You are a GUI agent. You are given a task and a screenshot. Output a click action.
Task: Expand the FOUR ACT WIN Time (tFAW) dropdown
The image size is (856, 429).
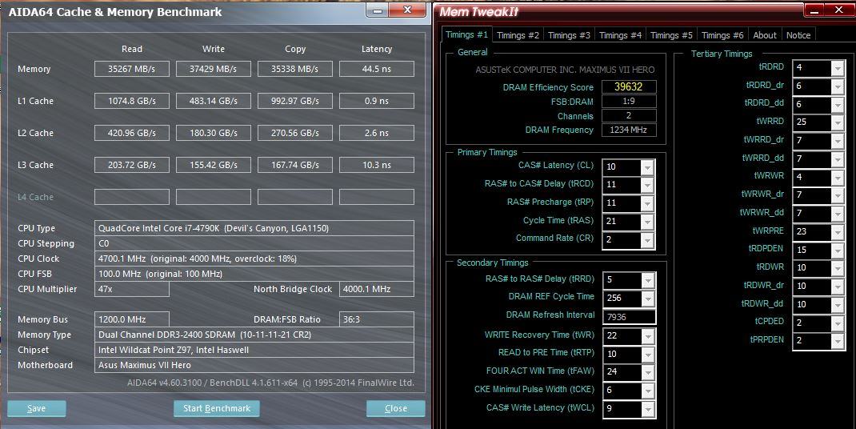(647, 372)
